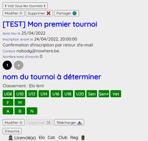Toggle the Vet category badge

coord(116,94)
